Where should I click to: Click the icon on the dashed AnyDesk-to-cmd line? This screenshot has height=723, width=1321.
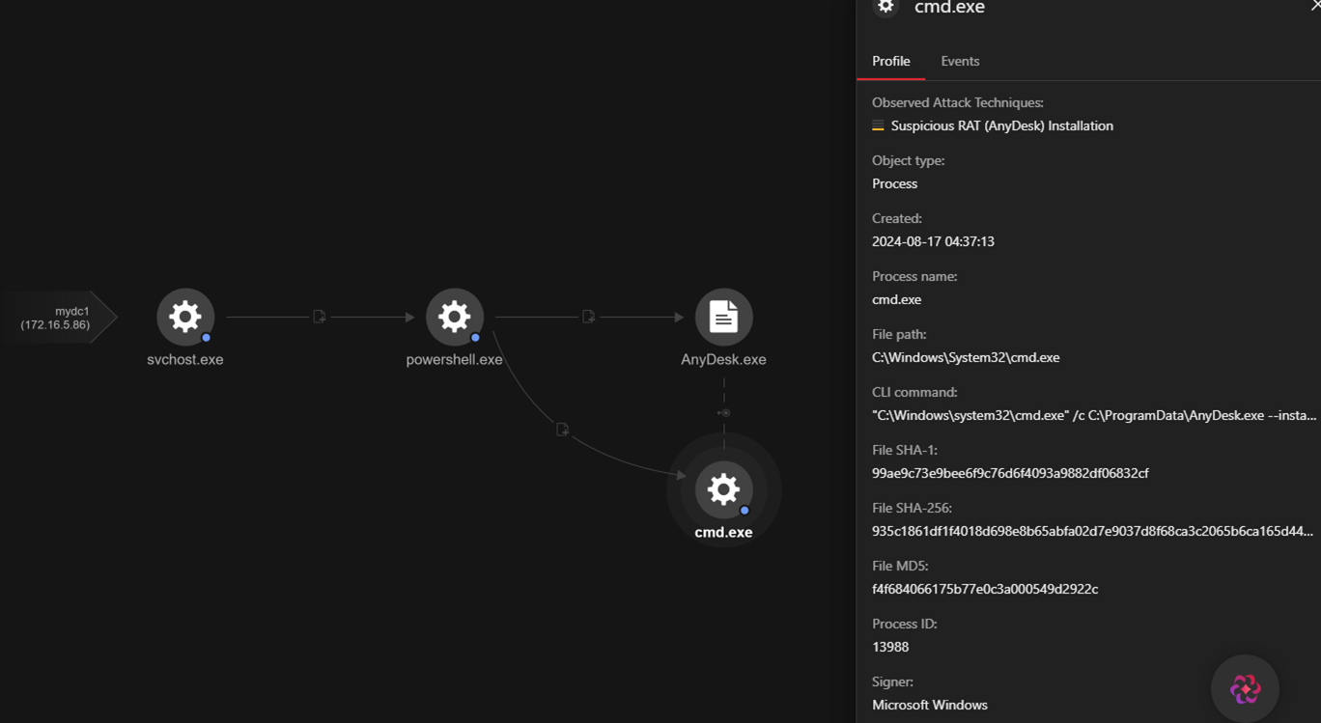pos(724,413)
